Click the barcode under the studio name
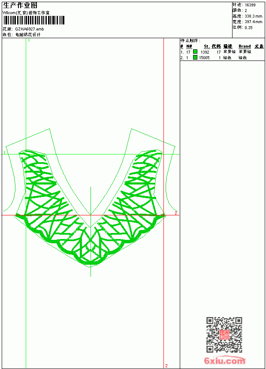 [x=33, y=20]
